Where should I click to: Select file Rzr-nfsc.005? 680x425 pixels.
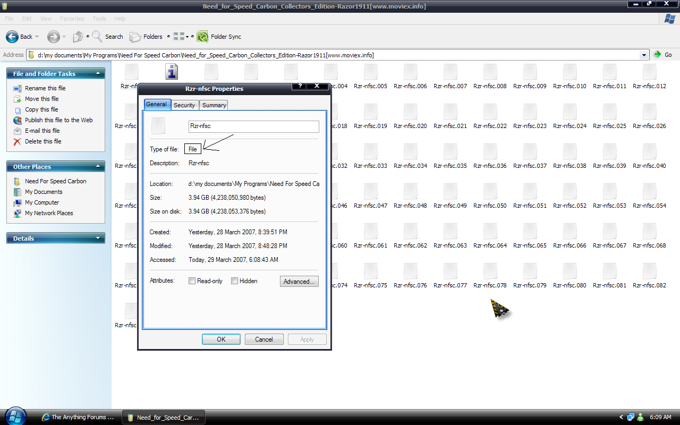(370, 77)
